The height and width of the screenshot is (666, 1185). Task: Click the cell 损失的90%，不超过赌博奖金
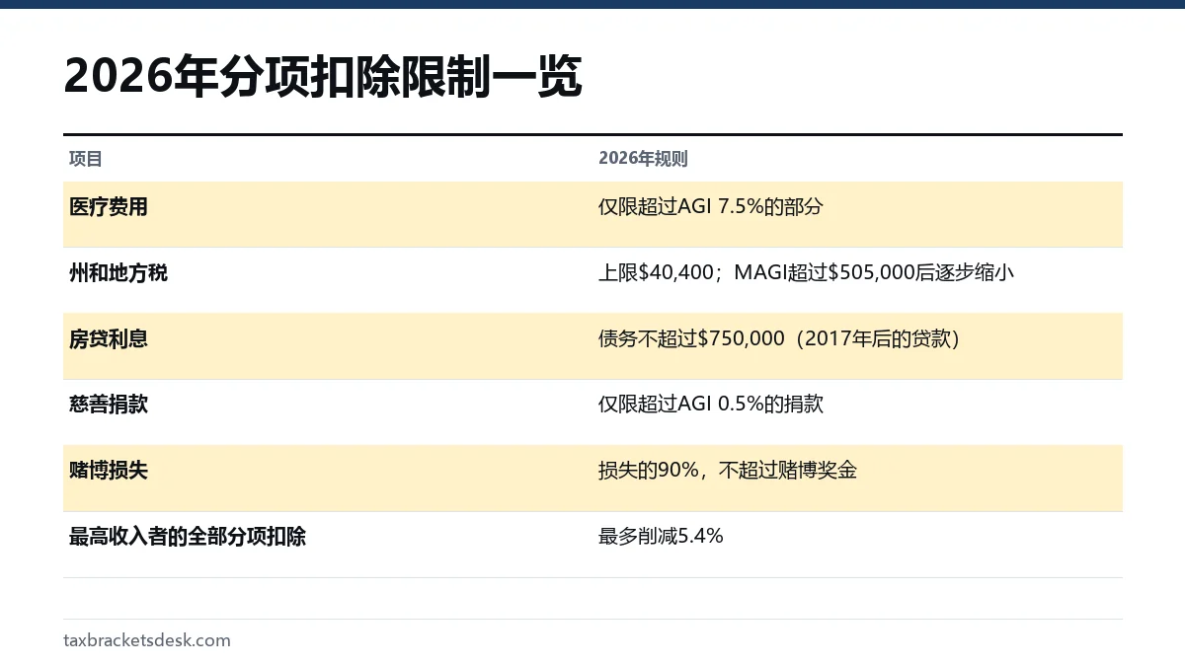click(x=728, y=471)
